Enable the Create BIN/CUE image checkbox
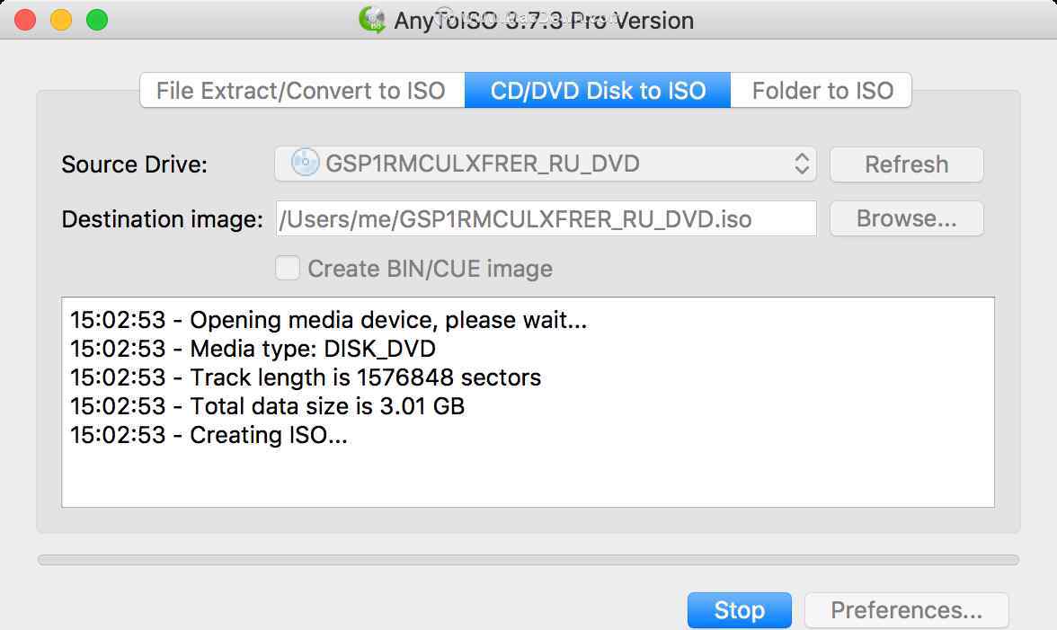 point(288,268)
